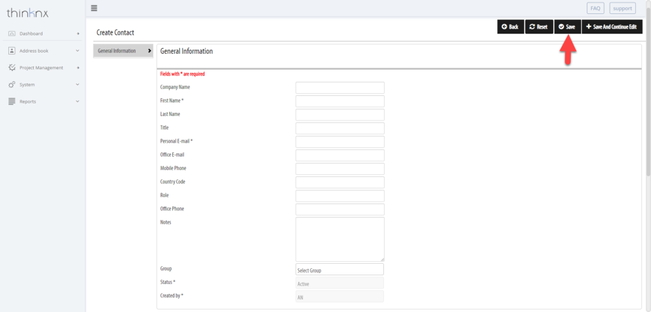Click the Status field showing Active

click(x=339, y=284)
